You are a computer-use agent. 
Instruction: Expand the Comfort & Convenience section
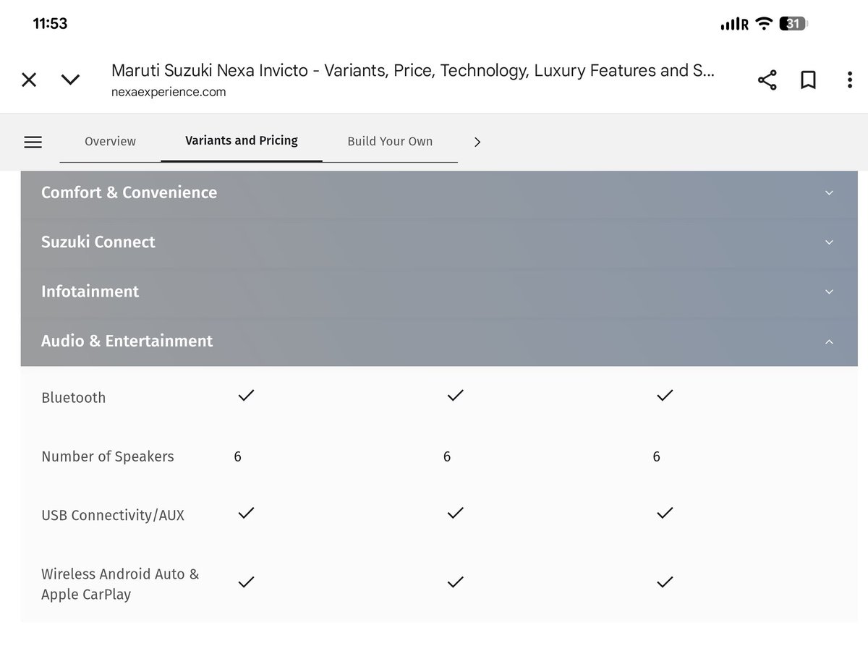click(x=439, y=192)
